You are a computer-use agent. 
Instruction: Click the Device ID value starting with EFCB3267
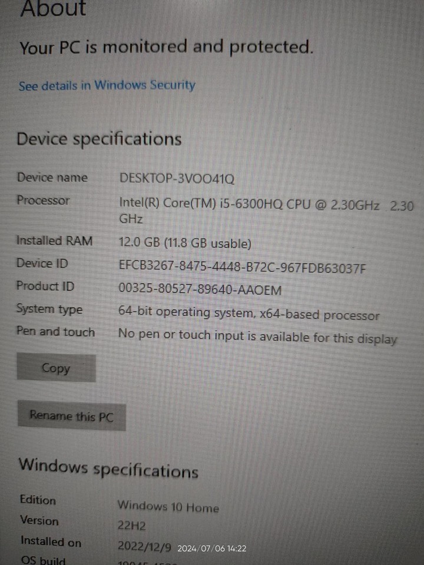click(242, 267)
